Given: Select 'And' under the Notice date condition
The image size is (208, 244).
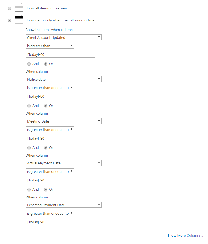Looking at the screenshot, I should [x=29, y=106].
